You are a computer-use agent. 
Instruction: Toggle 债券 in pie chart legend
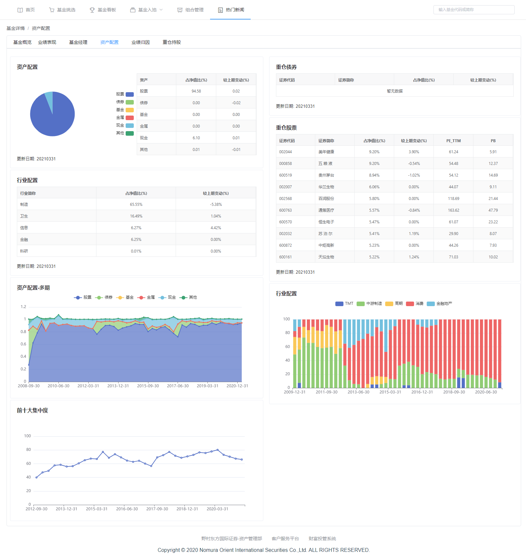125,102
